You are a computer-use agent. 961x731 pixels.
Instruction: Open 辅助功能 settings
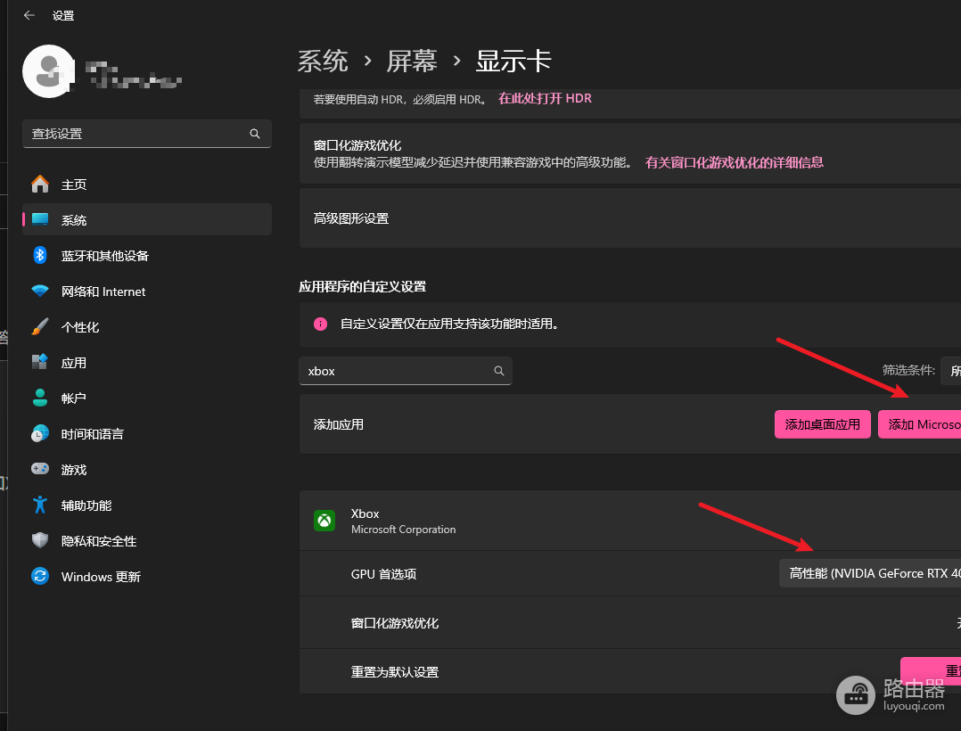click(147, 505)
